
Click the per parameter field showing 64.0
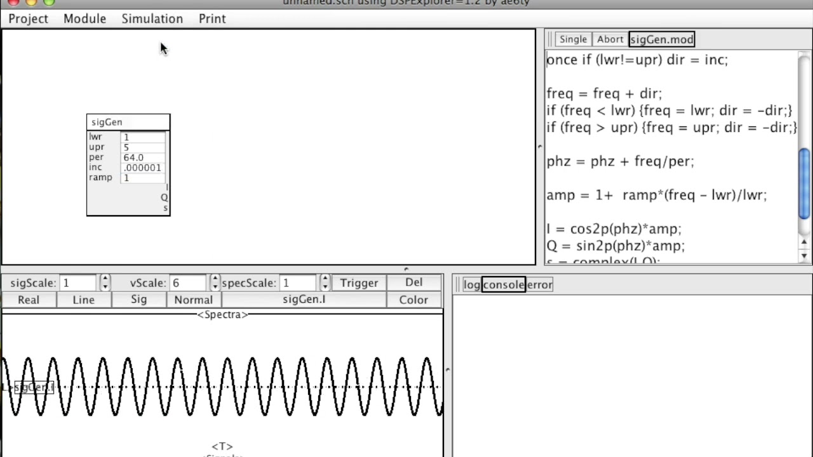(144, 157)
